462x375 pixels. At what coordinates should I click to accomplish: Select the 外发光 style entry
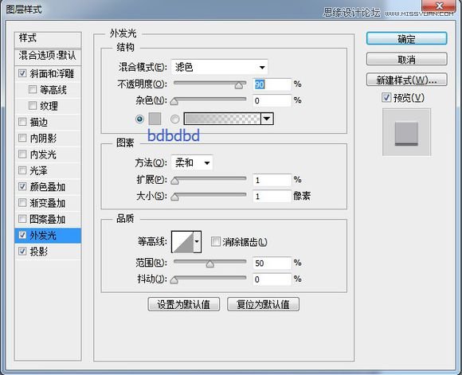pyautogui.click(x=43, y=236)
